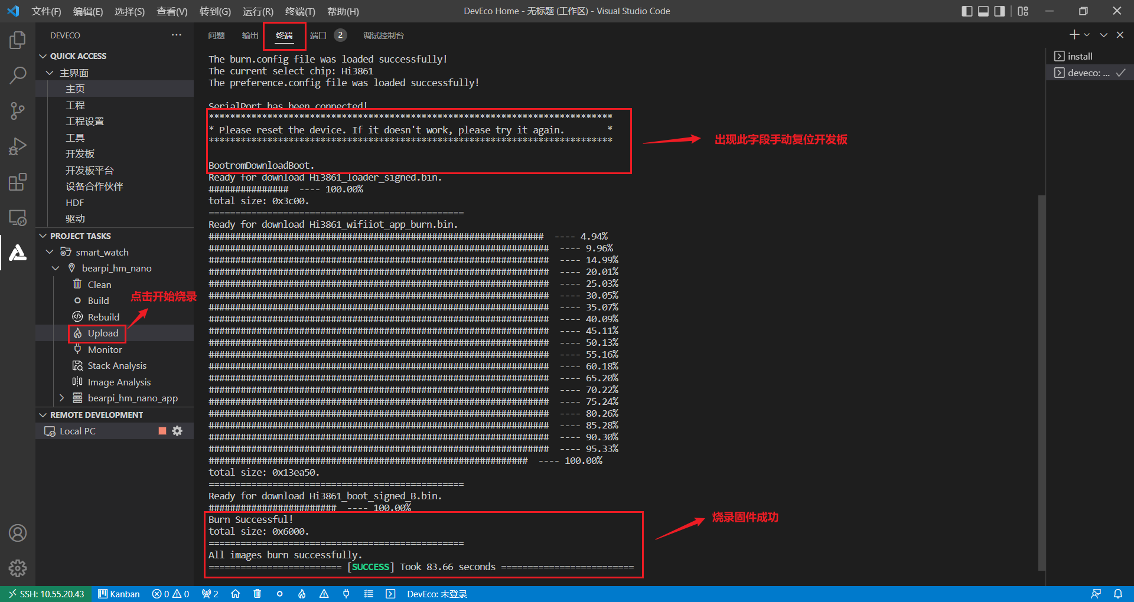
Task: Click the status bar monitor plug icon
Action: point(346,594)
